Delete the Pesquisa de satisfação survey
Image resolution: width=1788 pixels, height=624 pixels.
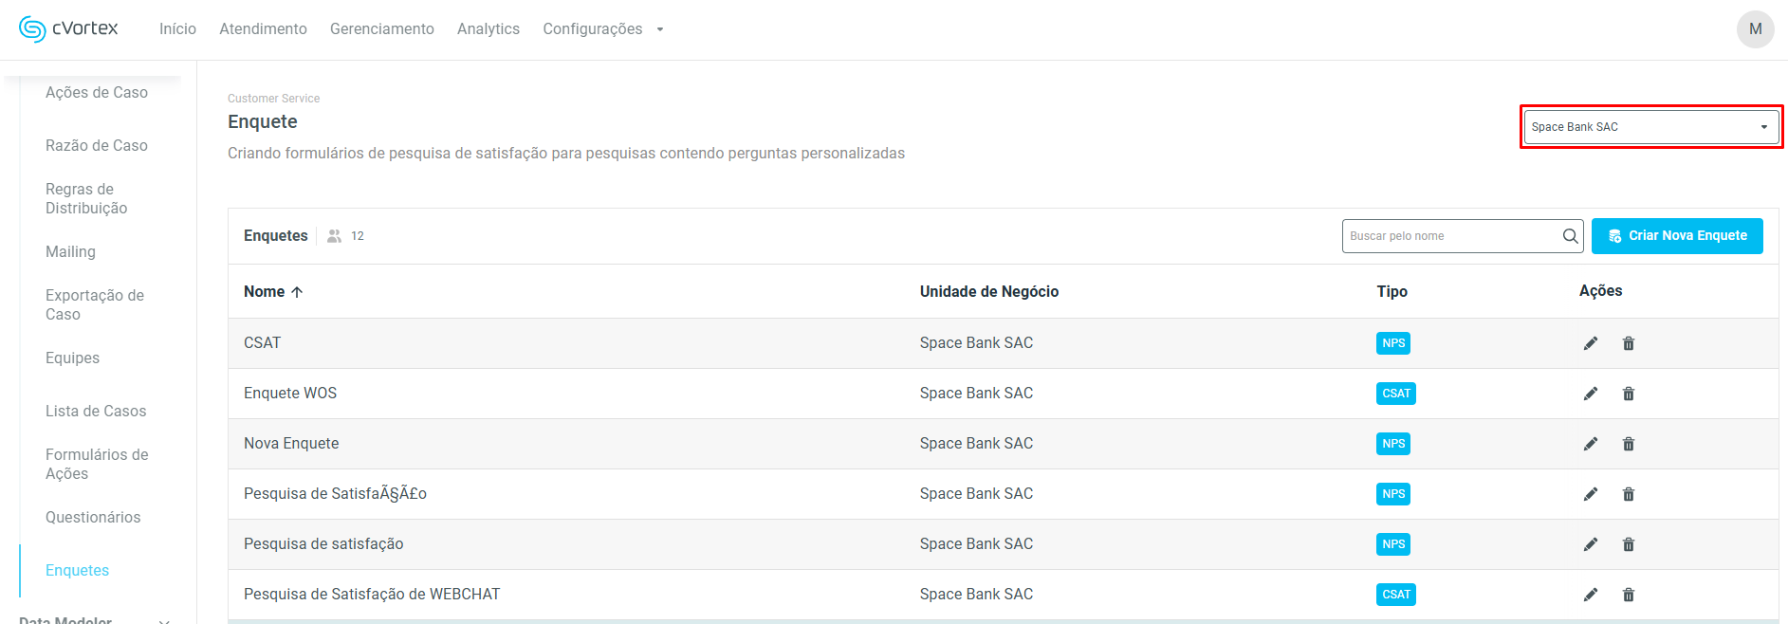coord(1629,544)
